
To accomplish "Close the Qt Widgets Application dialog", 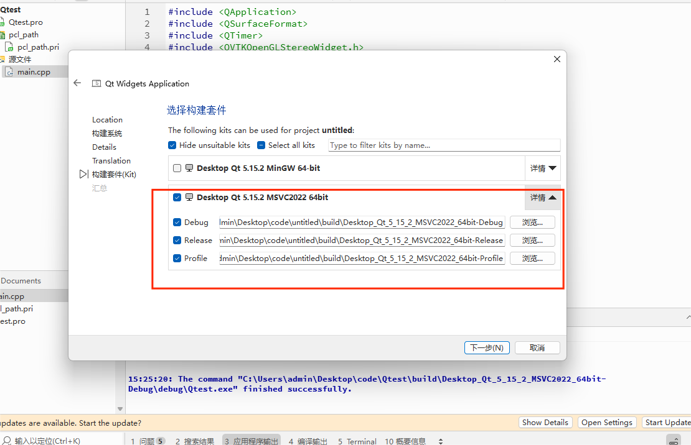I will pyautogui.click(x=557, y=59).
